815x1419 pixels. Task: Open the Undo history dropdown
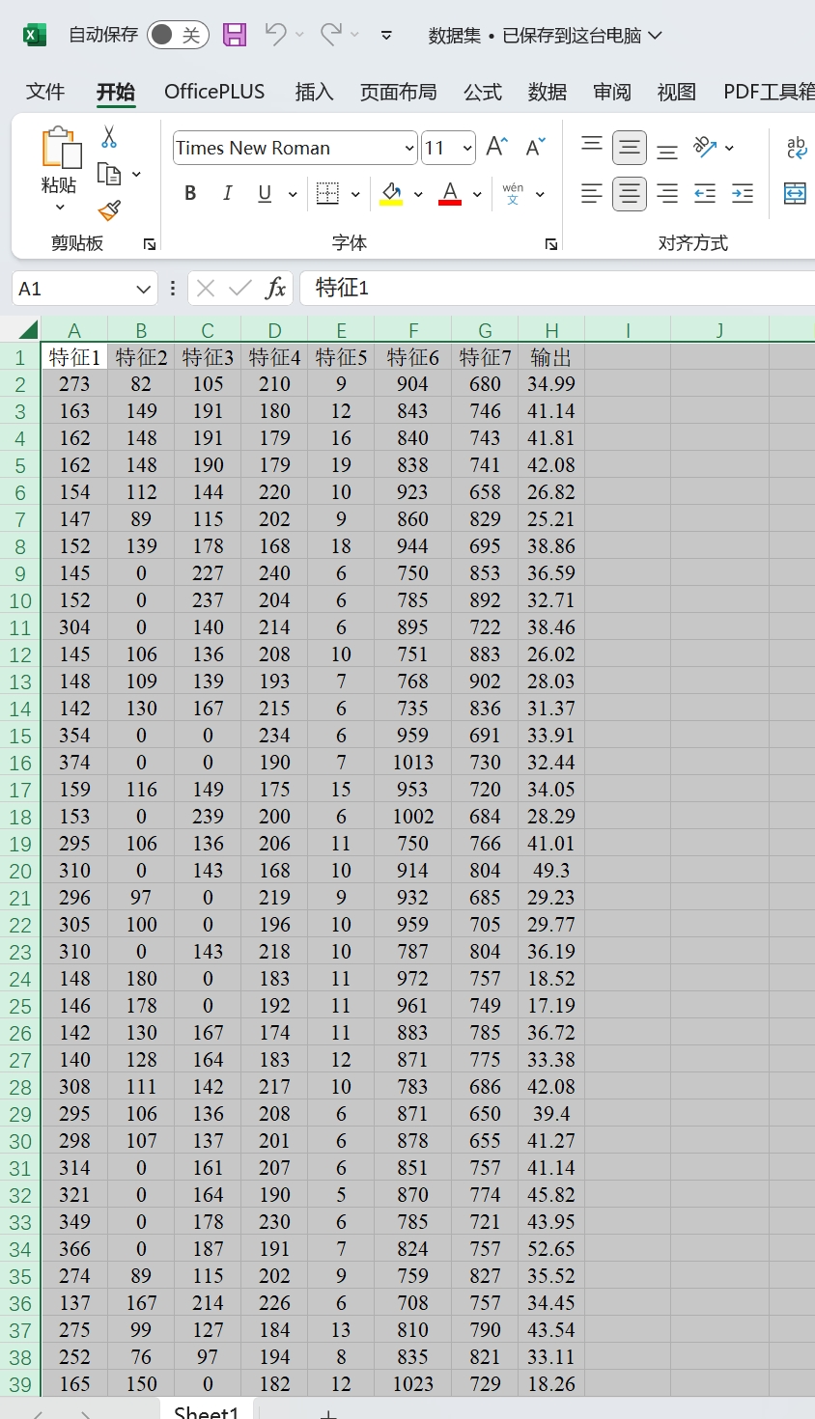[299, 35]
